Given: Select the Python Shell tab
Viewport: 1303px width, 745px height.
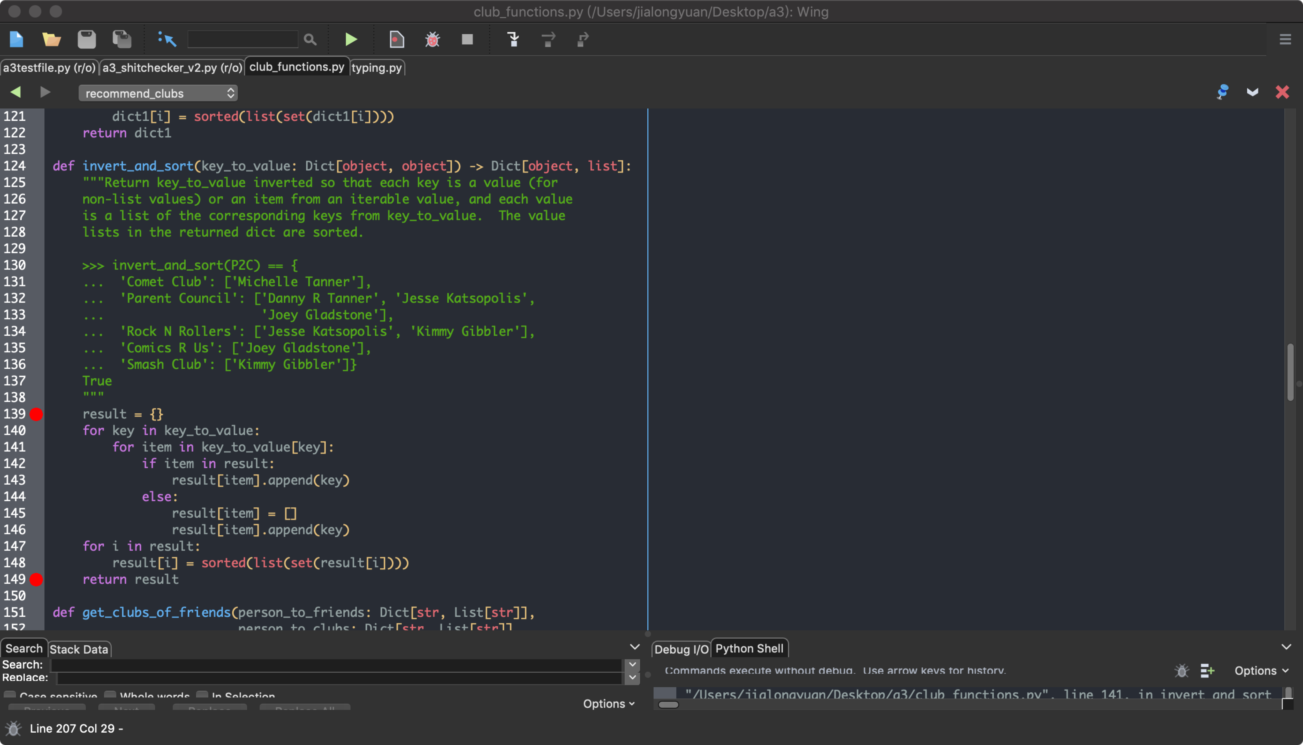Looking at the screenshot, I should [749, 648].
